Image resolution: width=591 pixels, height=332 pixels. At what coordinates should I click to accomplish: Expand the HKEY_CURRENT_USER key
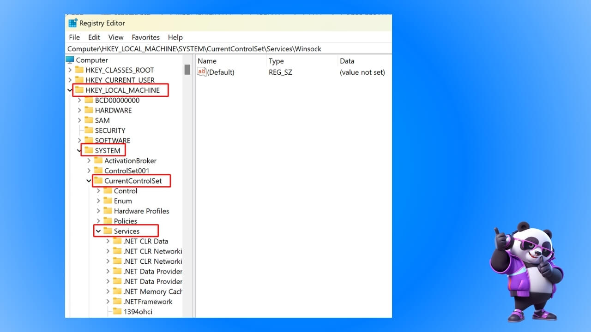coord(70,80)
